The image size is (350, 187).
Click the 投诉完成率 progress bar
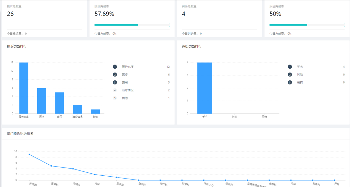click(132, 25)
